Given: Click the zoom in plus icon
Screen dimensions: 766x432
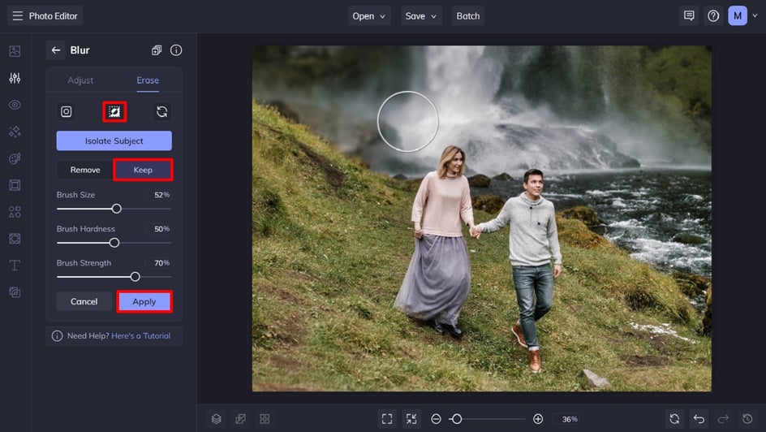Looking at the screenshot, I should coord(538,419).
